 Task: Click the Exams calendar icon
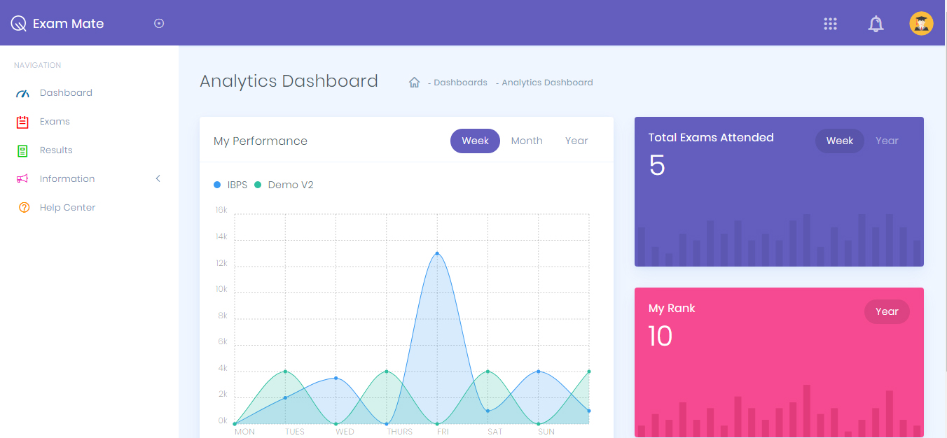(22, 122)
